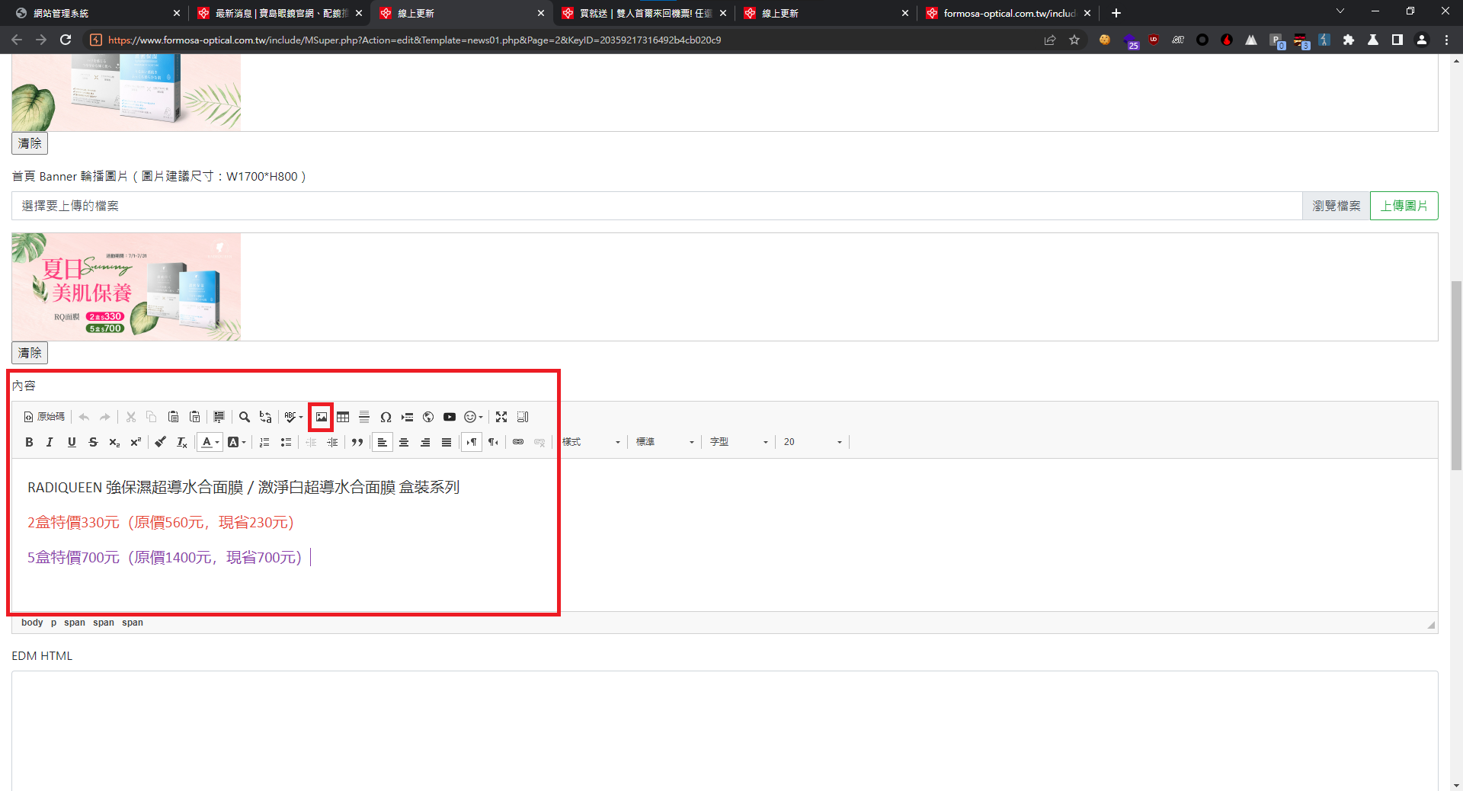
Task: Toggle left-to-right text direction
Action: 472,442
